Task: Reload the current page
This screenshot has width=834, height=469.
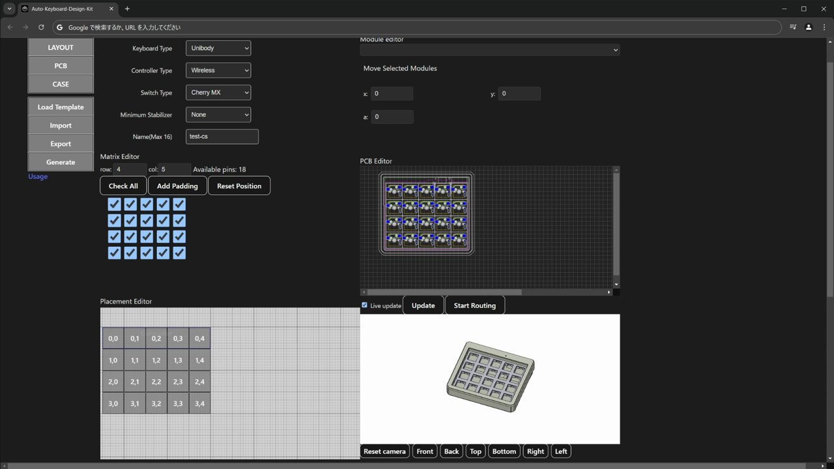Action: click(41, 27)
